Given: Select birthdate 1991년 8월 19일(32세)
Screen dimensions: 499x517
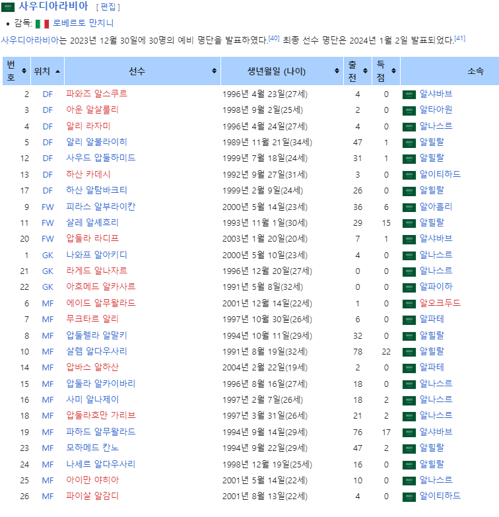Looking at the screenshot, I should pos(265,352).
